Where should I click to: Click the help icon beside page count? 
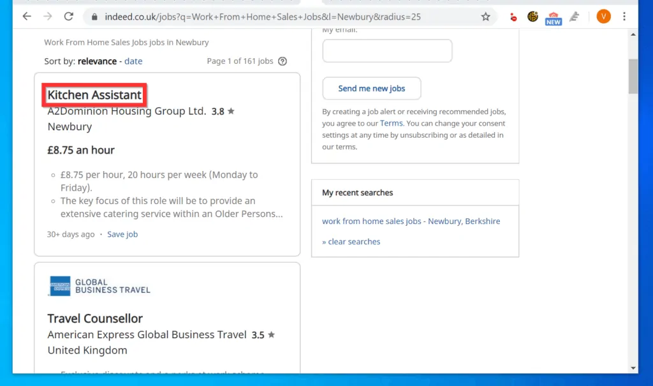click(282, 61)
